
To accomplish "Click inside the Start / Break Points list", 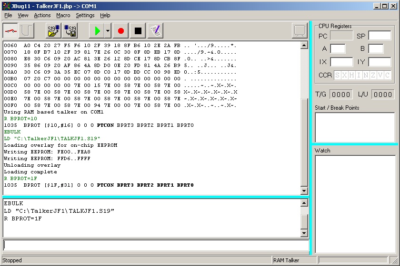I will (x=355, y=127).
